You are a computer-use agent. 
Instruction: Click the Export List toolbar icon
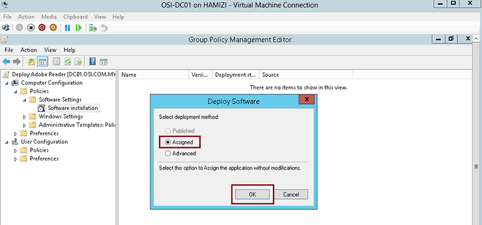[x=78, y=62]
